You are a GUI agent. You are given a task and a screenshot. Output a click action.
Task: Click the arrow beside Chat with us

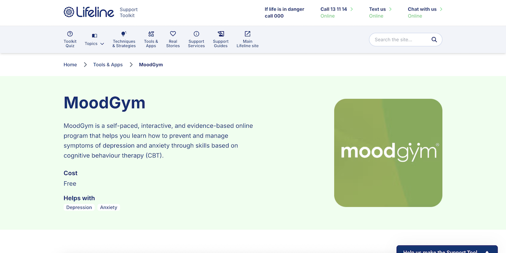pos(441,8)
